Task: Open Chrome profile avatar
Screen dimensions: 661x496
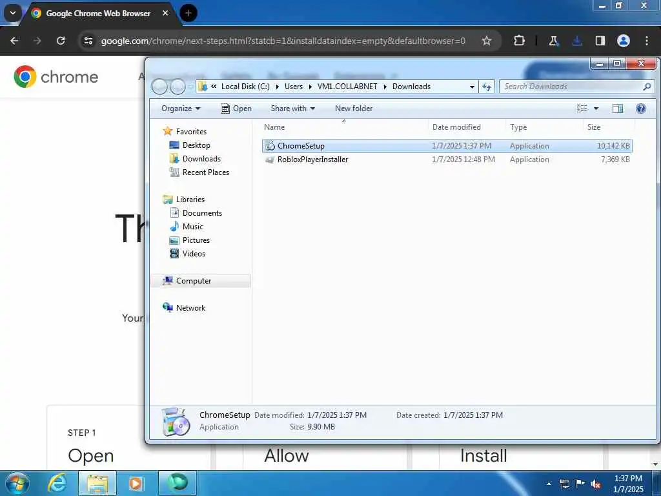Action: pos(624,41)
